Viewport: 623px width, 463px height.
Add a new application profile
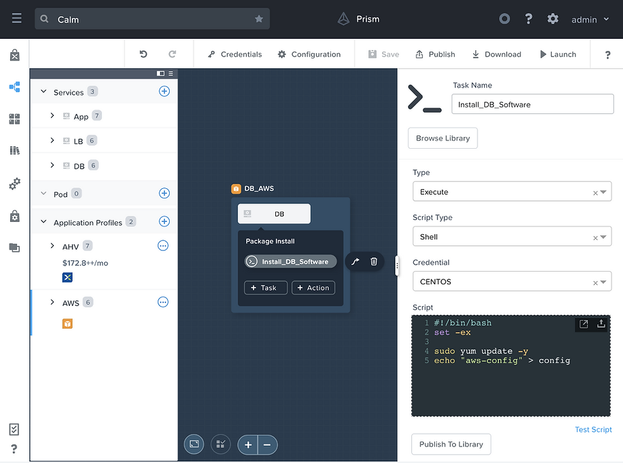164,221
